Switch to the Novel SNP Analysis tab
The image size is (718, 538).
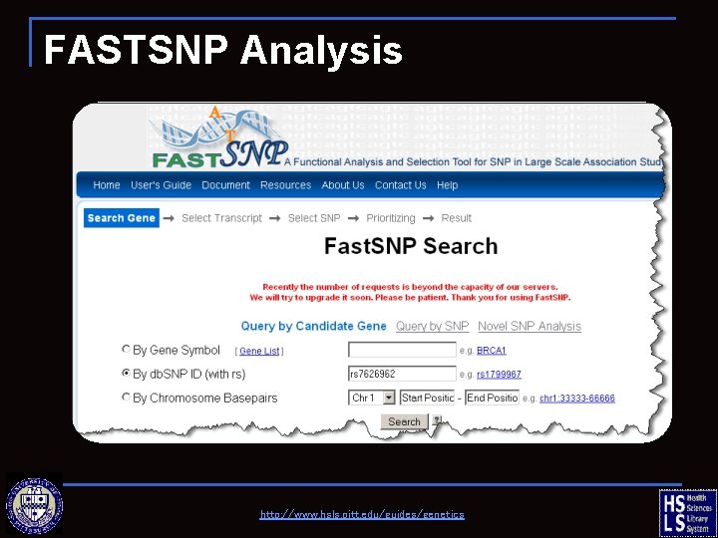pos(530,326)
